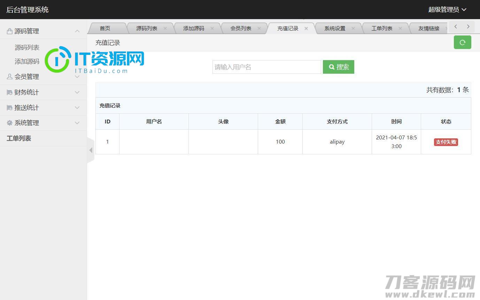This screenshot has height=300, width=480.
Task: Collapse the 源码管理 menu chevron
Action: pos(77,31)
